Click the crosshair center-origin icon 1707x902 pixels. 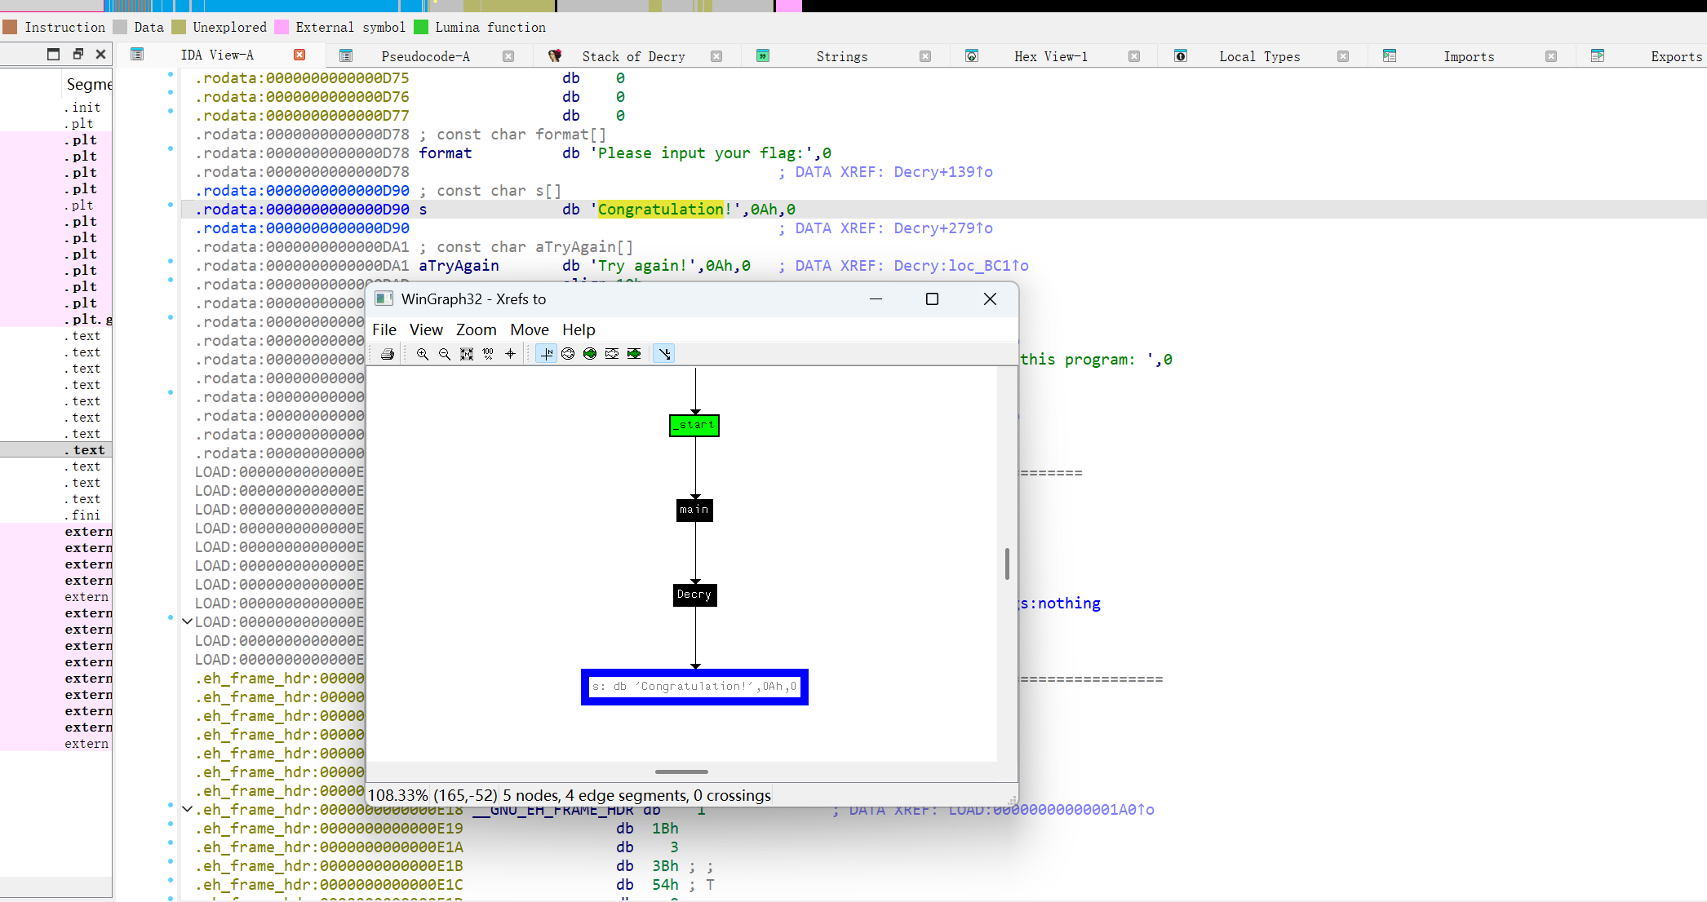tap(510, 354)
